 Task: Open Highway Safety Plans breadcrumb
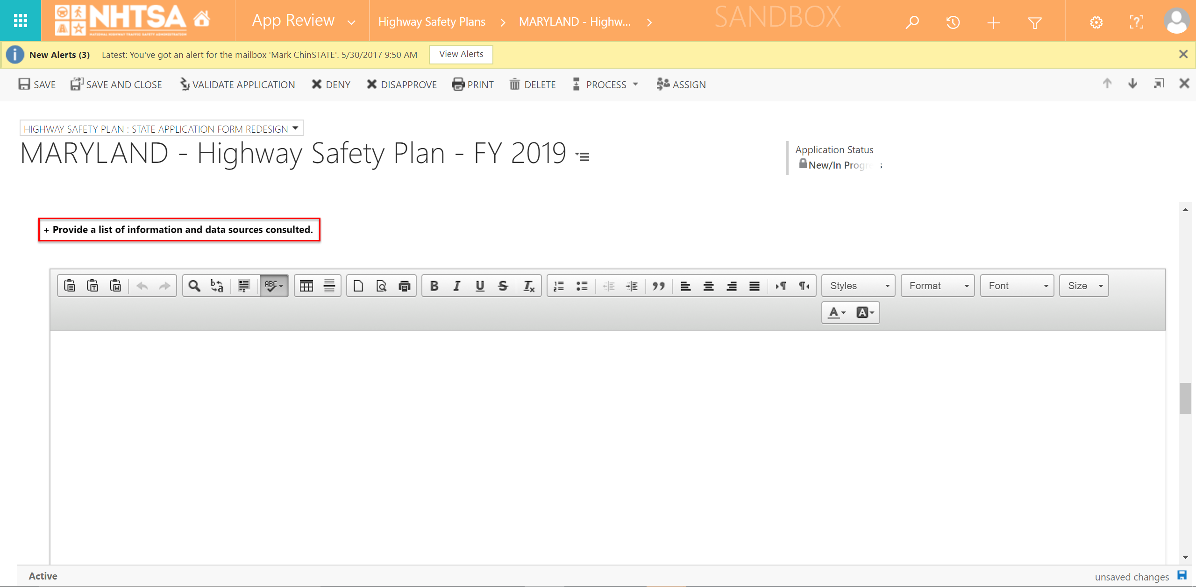point(432,22)
